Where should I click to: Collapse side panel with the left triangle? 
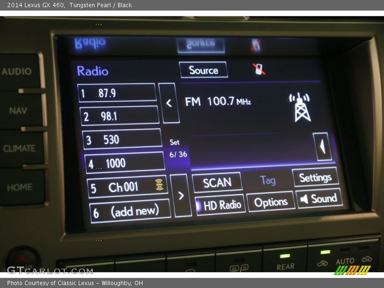[322, 147]
